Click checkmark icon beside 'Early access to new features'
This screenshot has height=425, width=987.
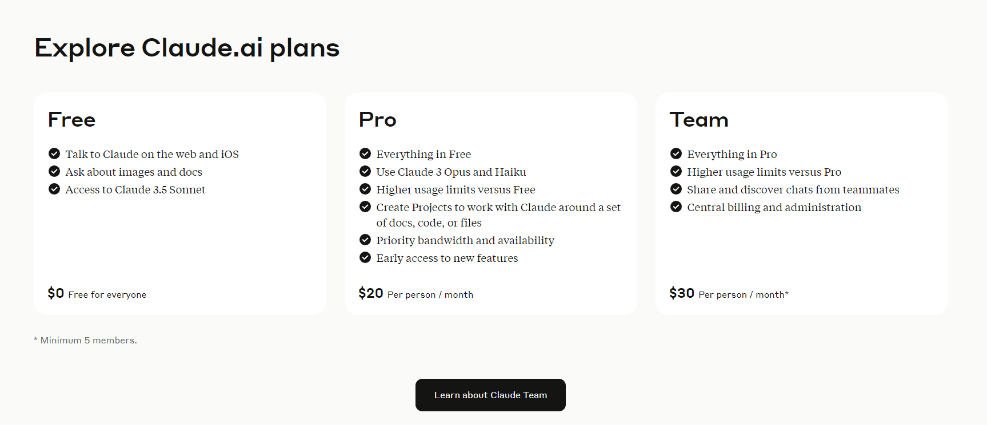(x=365, y=257)
